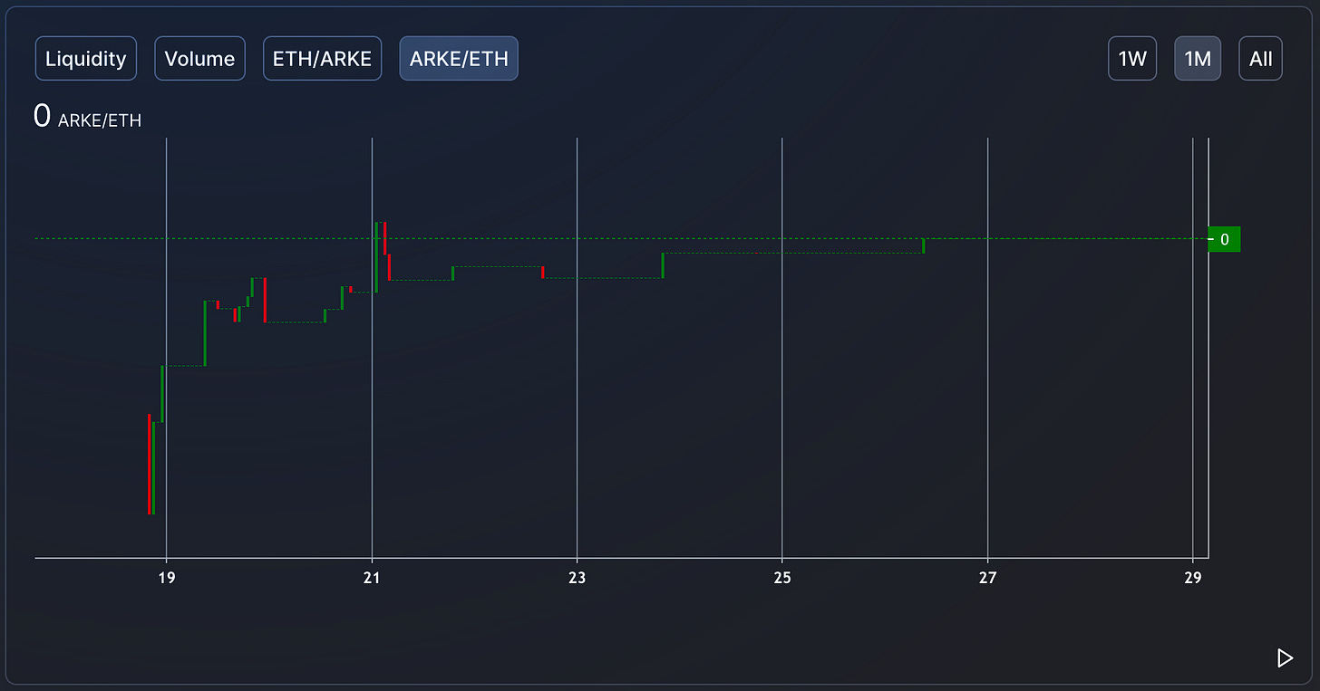Set time range to 1M

tap(1198, 59)
